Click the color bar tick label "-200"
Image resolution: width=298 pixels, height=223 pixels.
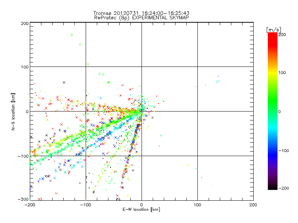(283, 188)
